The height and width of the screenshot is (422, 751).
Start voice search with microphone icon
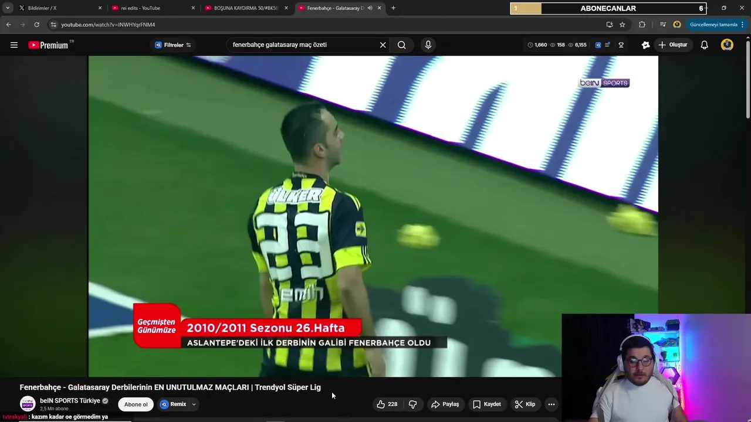[428, 45]
